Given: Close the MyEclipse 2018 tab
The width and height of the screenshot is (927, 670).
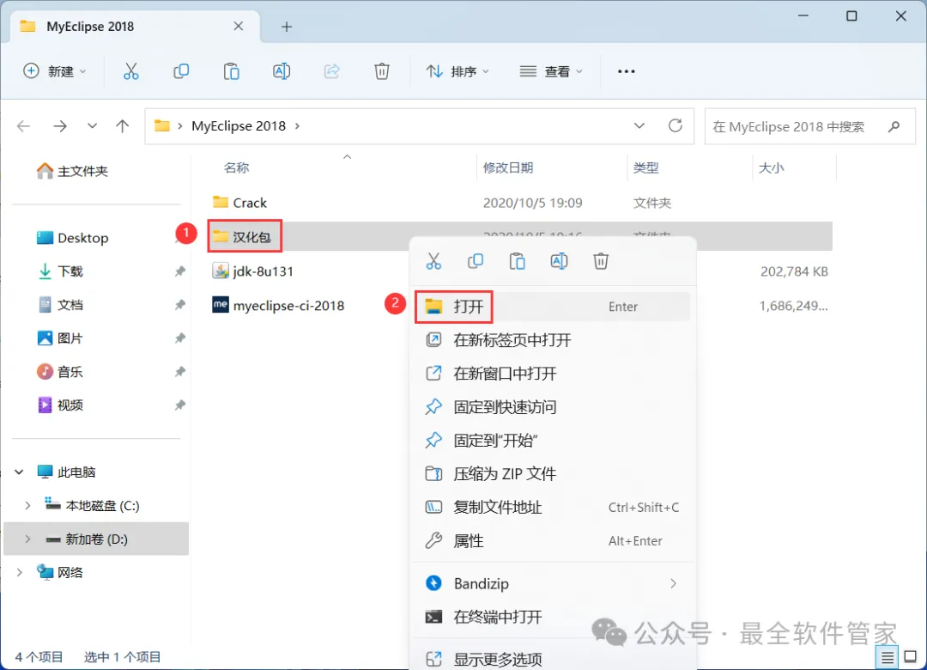Looking at the screenshot, I should (x=239, y=26).
